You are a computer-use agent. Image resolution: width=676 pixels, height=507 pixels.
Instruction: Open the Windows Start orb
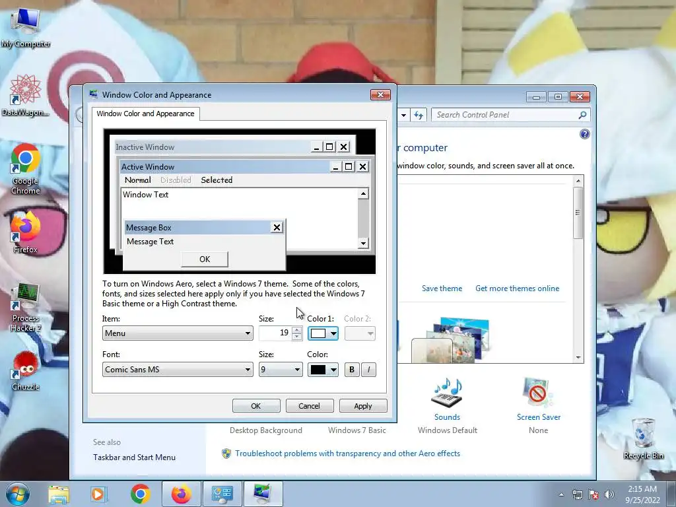18,494
